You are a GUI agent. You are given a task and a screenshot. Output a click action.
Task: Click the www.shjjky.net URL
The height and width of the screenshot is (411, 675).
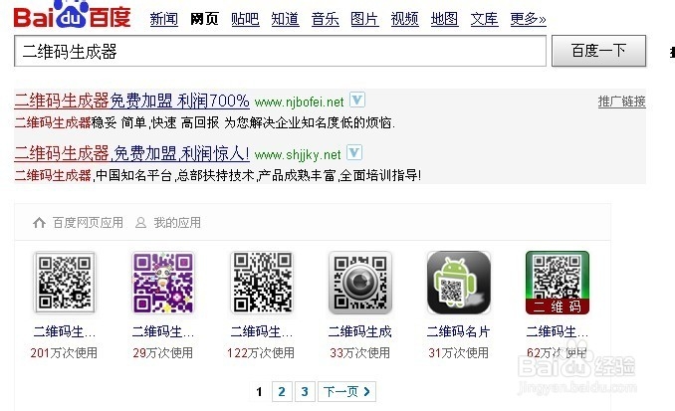(298, 155)
